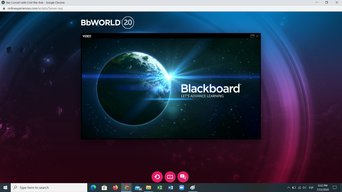342x192 pixels.
Task: Restore down the Chrome window
Action: coord(326,3)
